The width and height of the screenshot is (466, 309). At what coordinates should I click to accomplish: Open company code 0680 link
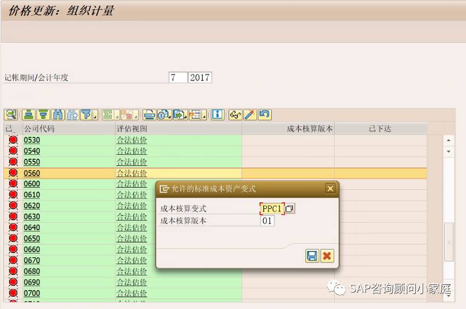point(32,272)
